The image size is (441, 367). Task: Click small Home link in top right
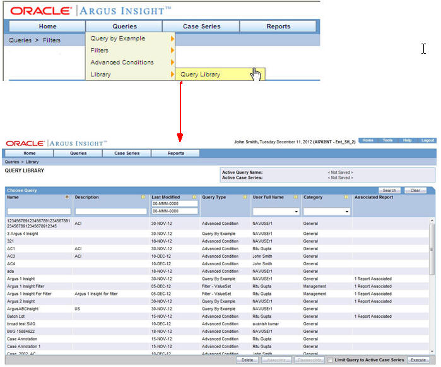click(368, 140)
